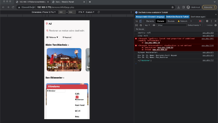Uncheck the Restoran checkbox
Image resolution: width=218 pixels, height=123 pixels.
(x=77, y=97)
